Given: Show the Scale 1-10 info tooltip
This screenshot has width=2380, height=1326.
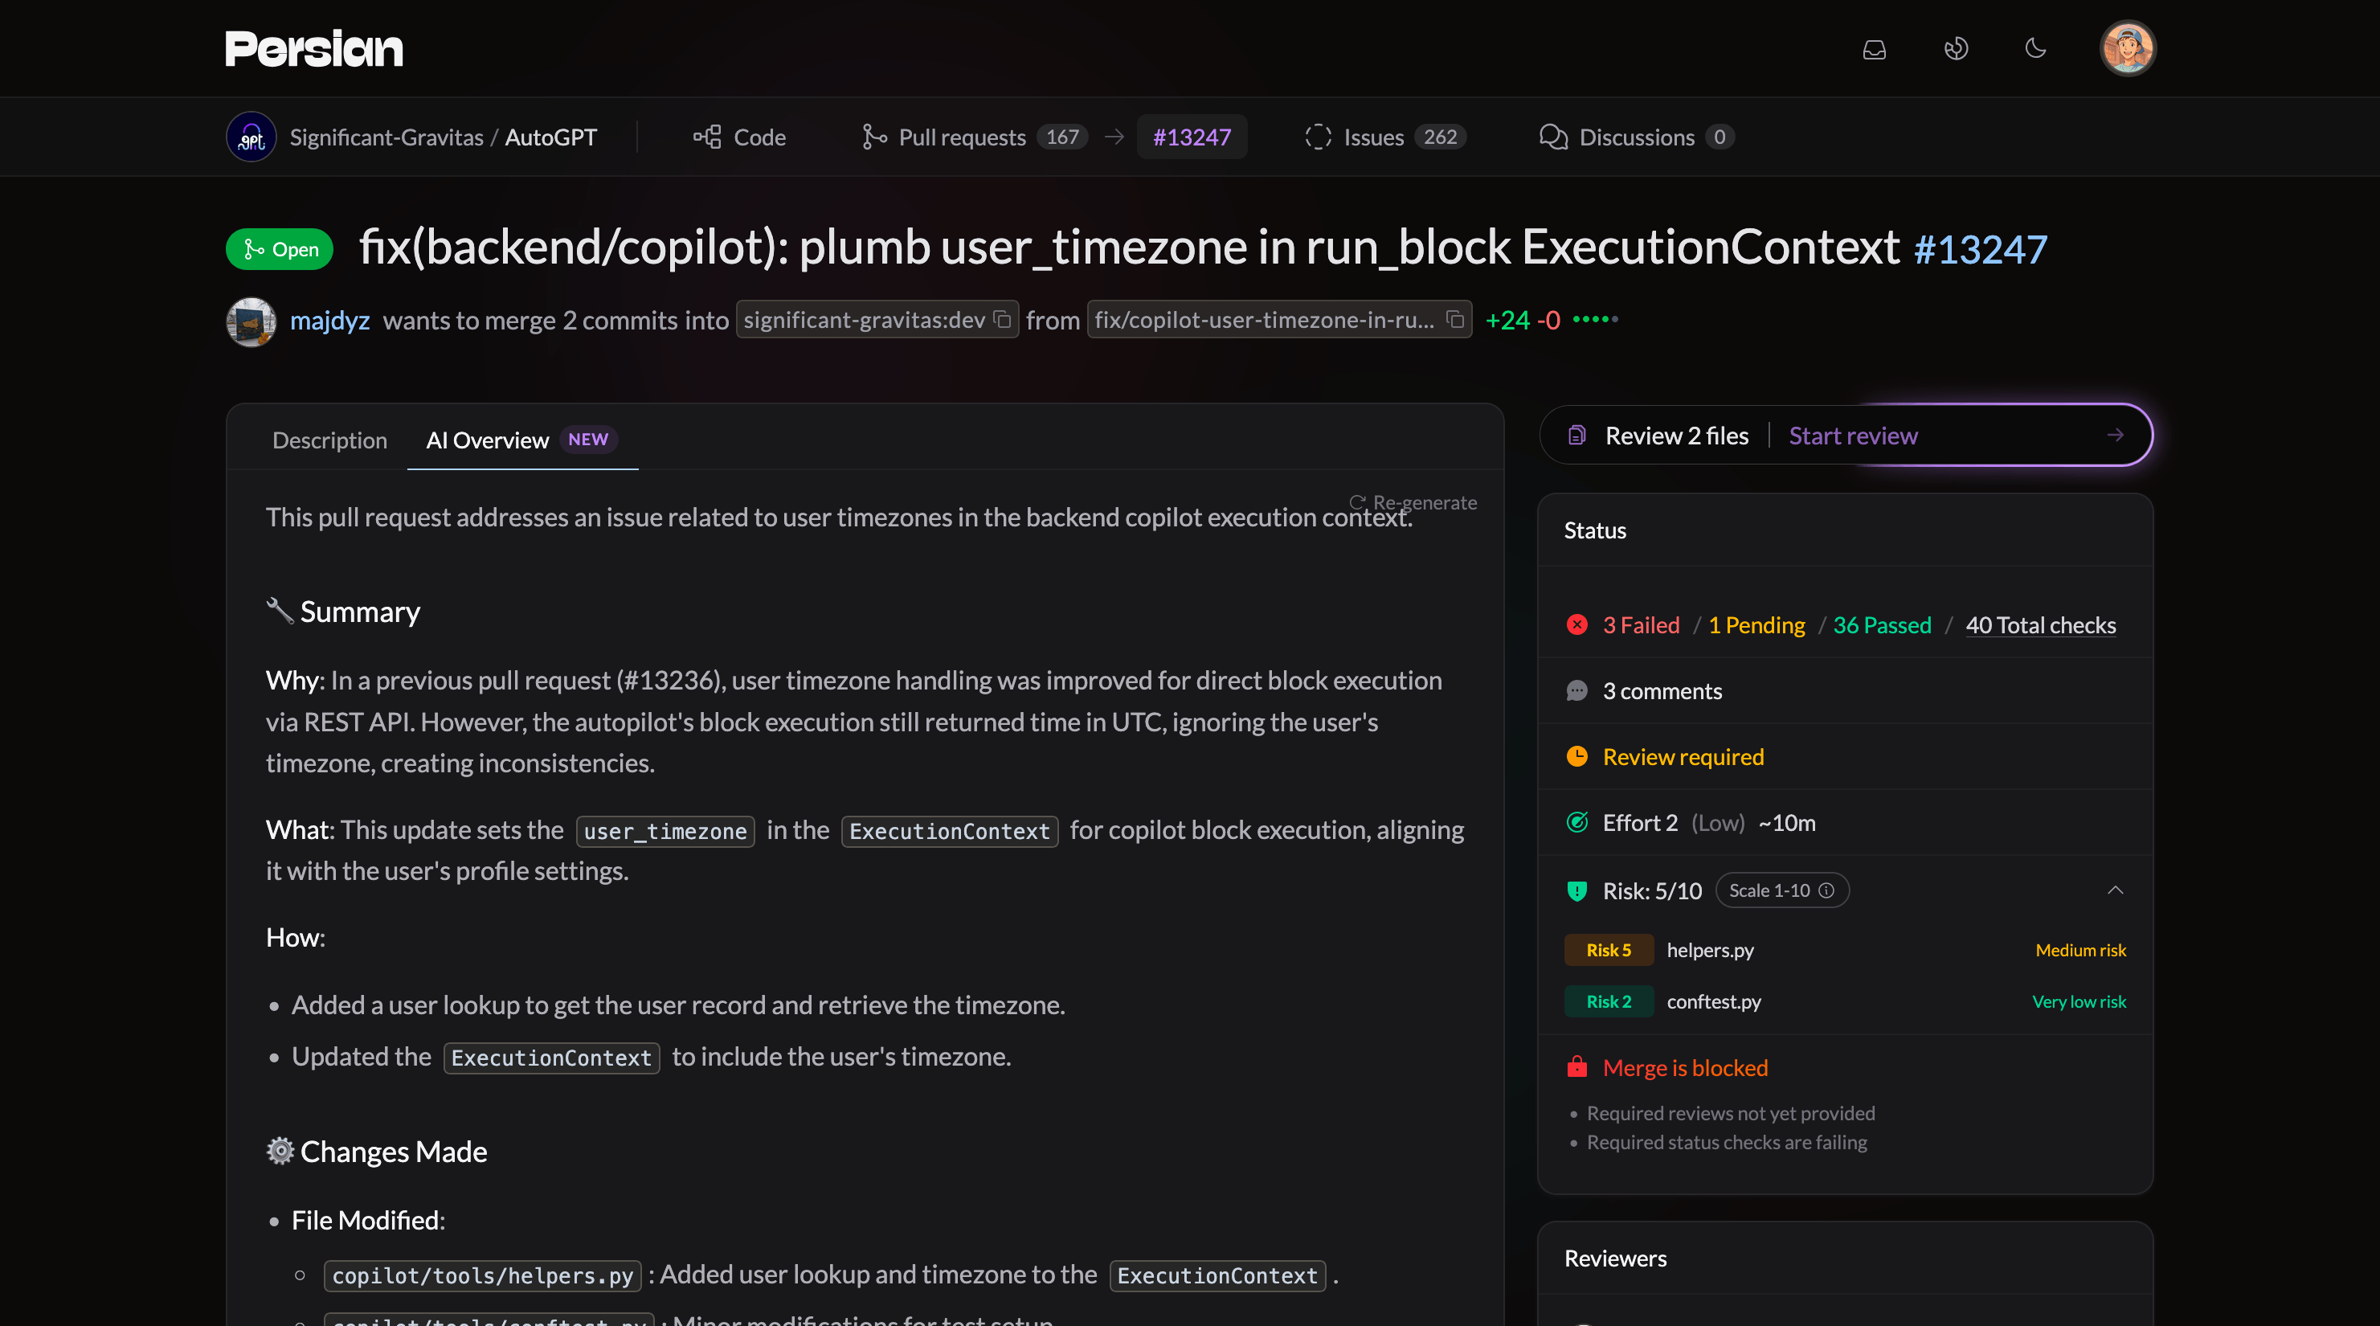Looking at the screenshot, I should pos(1826,890).
